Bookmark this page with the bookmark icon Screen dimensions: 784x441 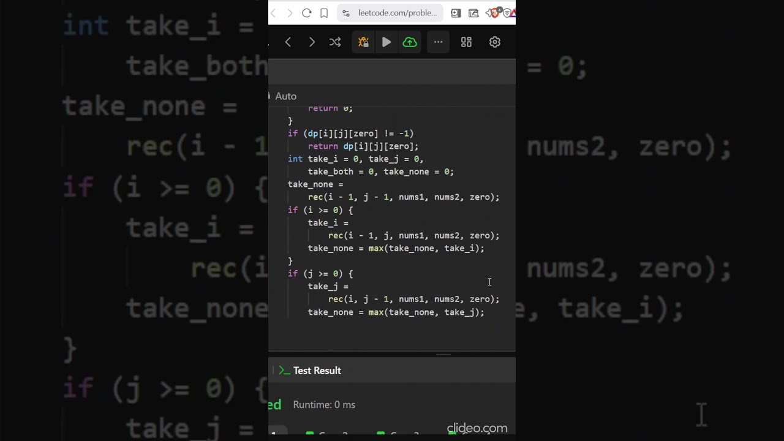[x=324, y=13]
